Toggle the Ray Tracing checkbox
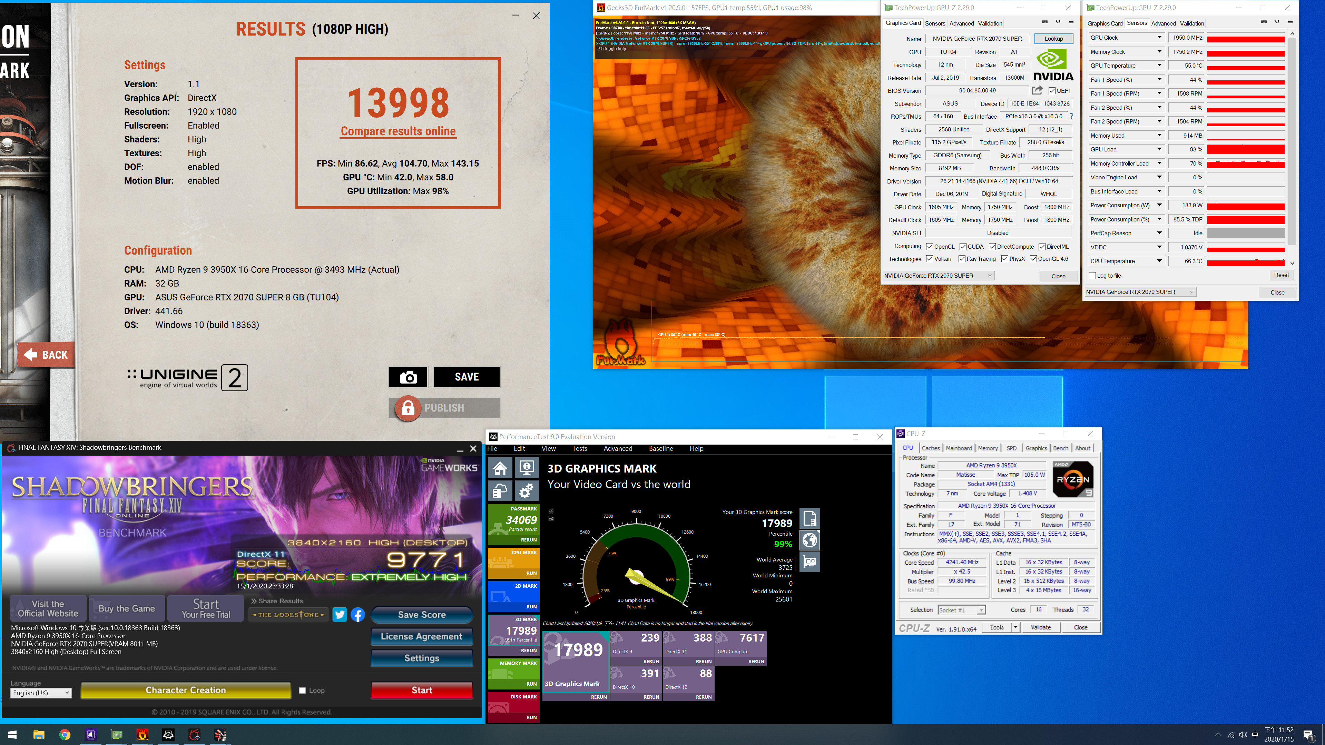Viewport: 1325px width, 745px height. (962, 259)
